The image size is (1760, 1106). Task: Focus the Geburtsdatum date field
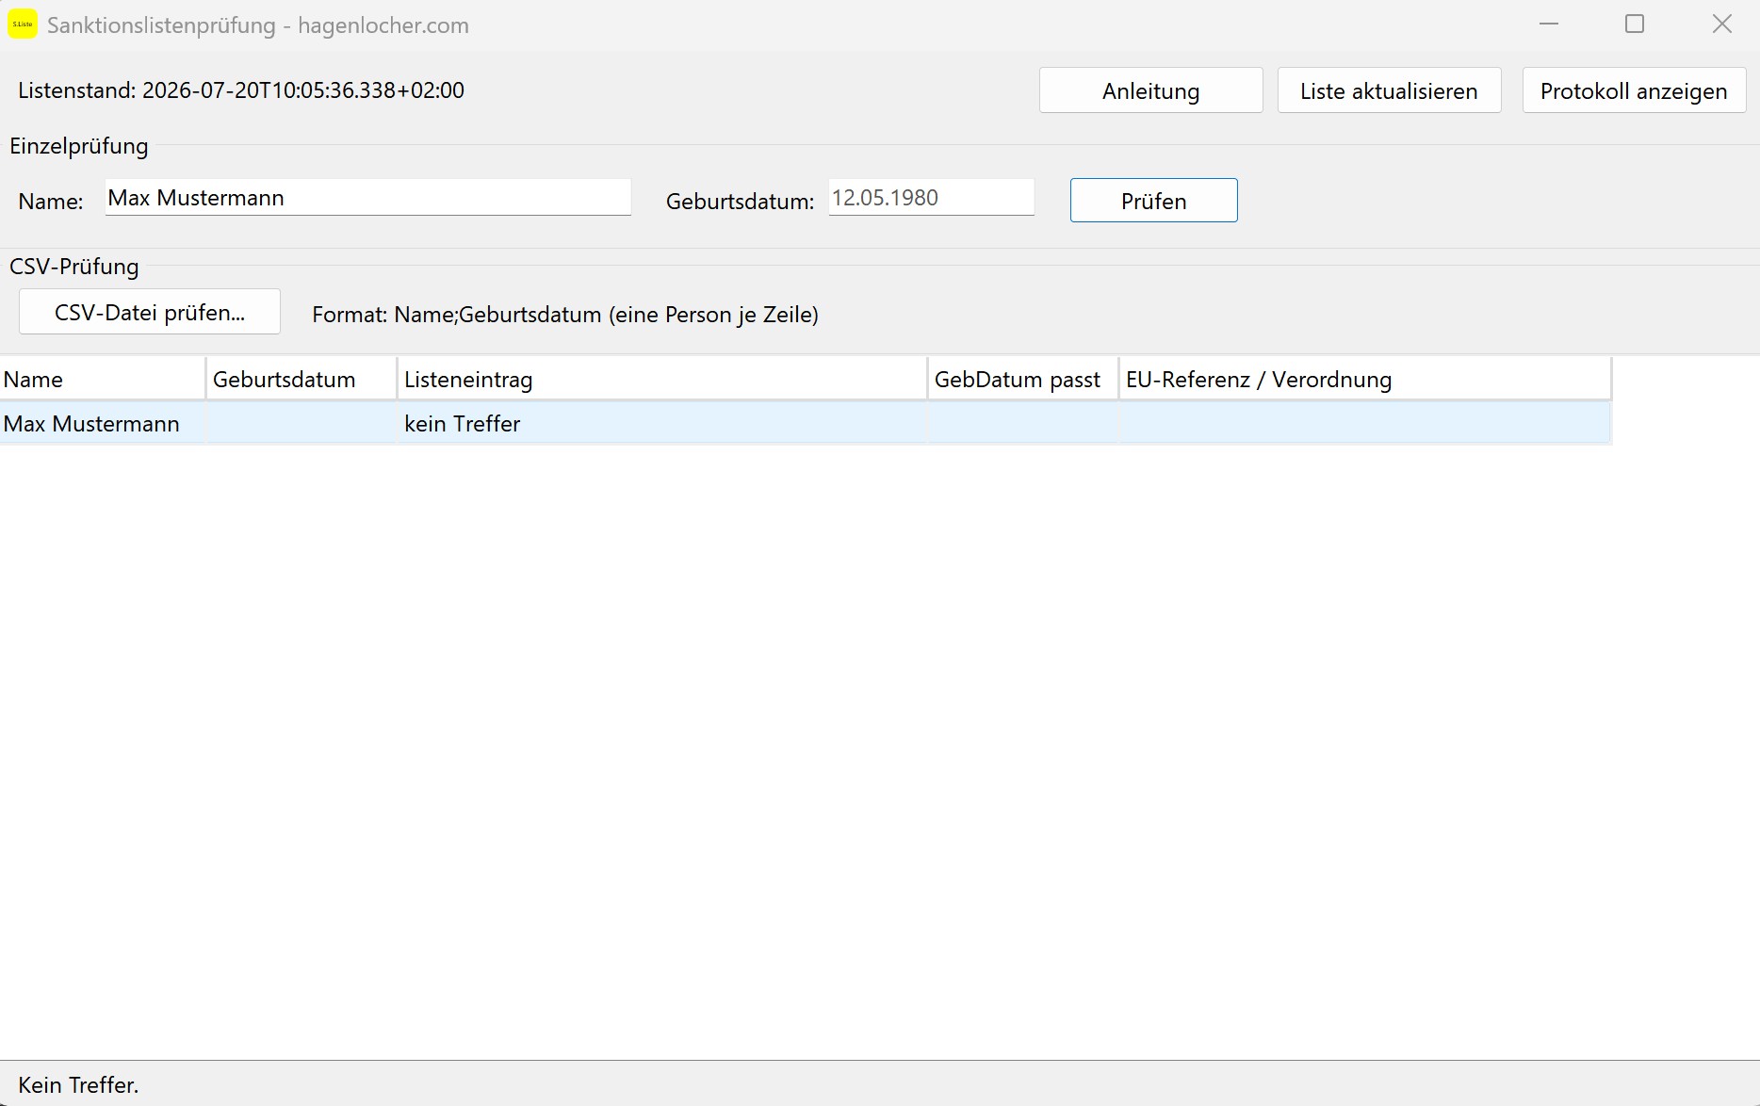(931, 198)
